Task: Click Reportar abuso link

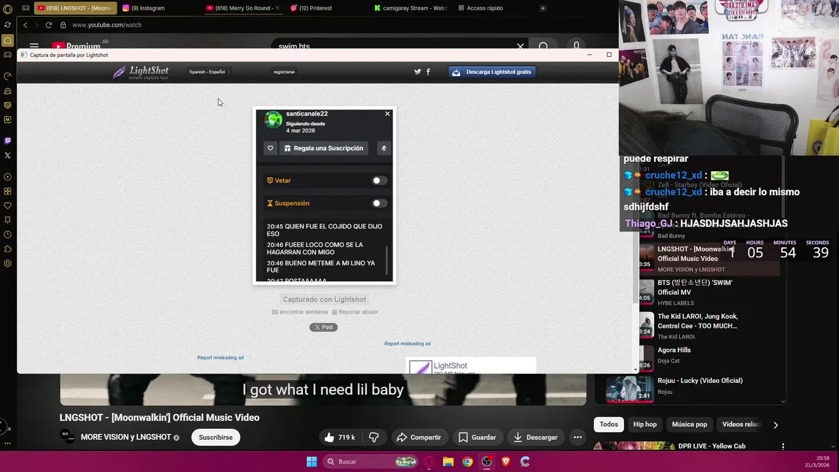Action: (x=354, y=312)
